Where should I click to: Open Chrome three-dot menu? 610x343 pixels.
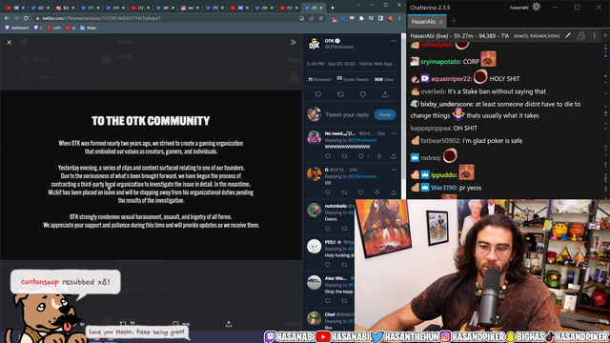[399, 18]
